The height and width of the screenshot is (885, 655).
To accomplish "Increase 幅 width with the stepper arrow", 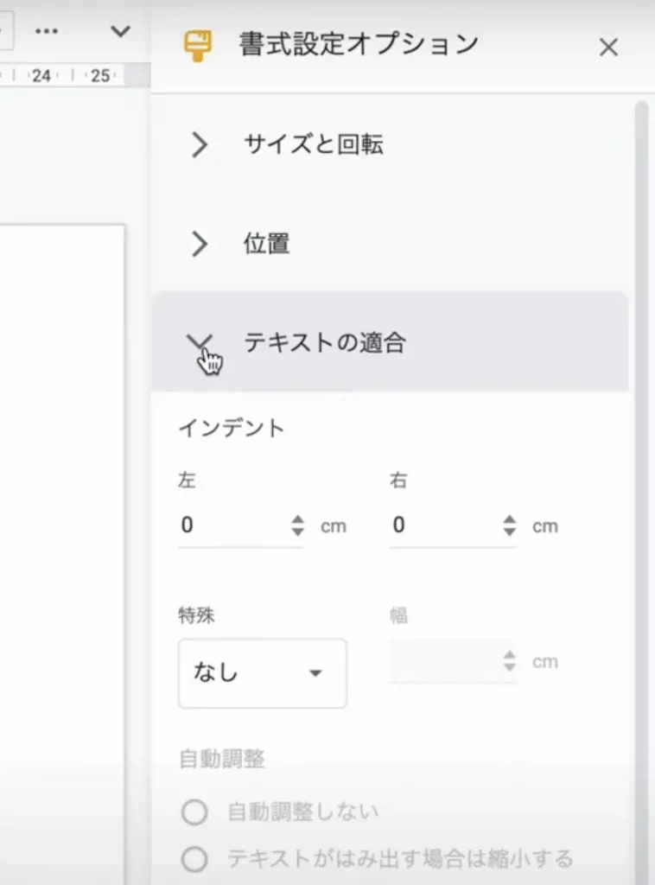I will [x=510, y=655].
